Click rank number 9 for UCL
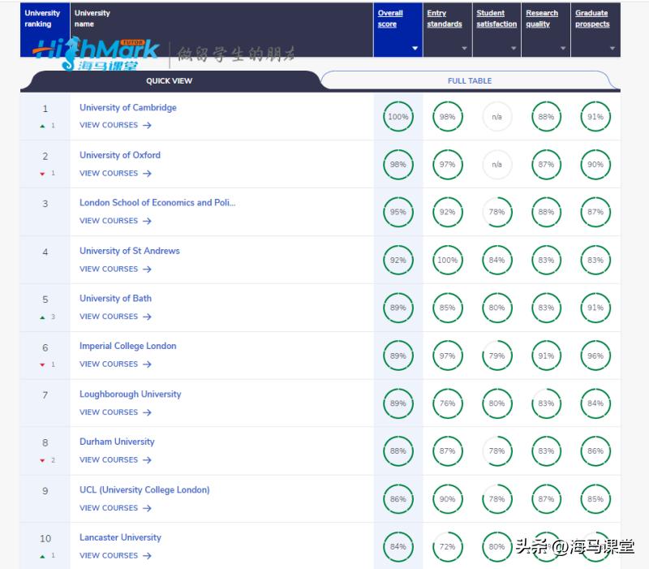Screen dimensions: 649x569 pos(45,491)
